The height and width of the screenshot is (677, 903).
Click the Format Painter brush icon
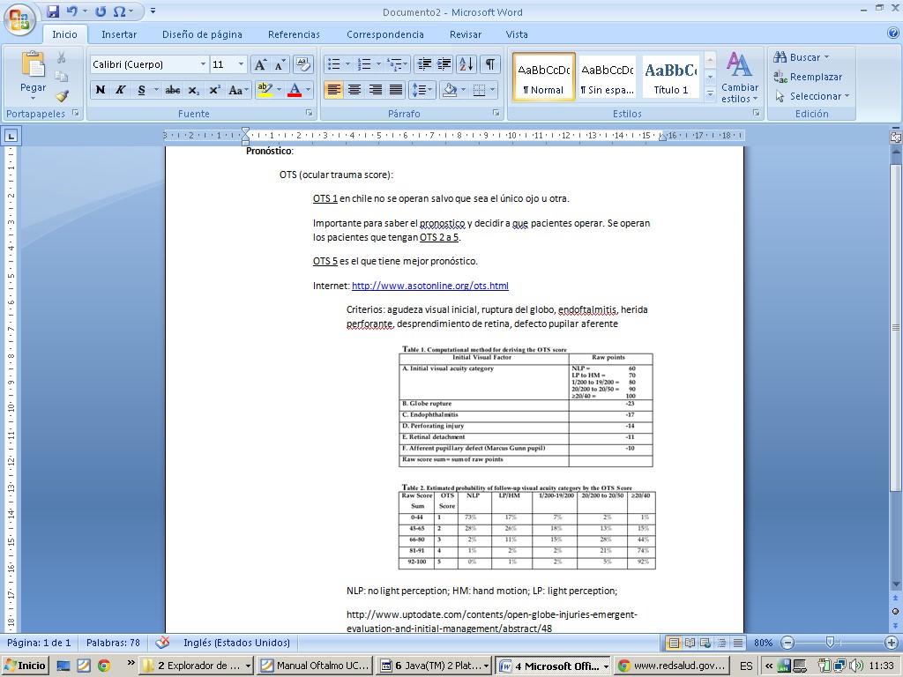click(x=62, y=96)
